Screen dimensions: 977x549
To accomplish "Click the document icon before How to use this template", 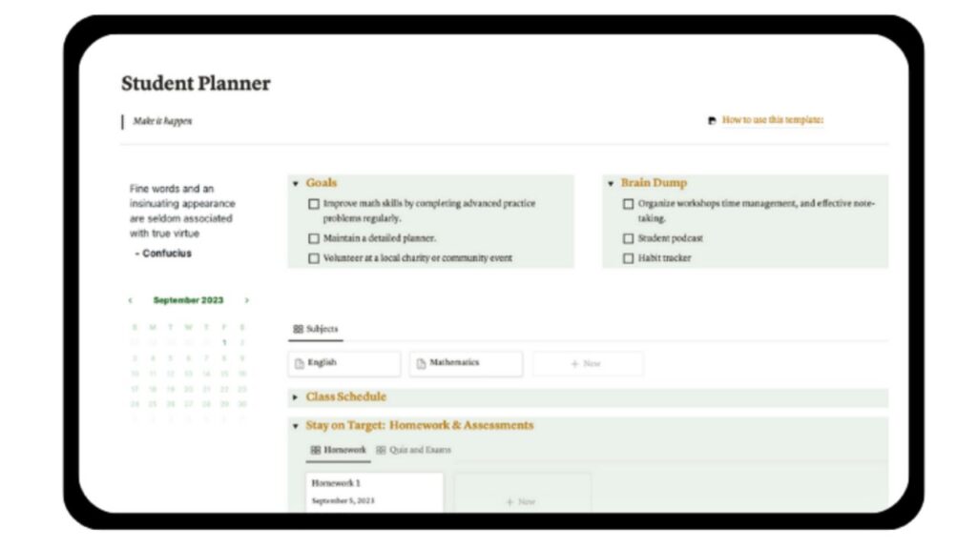I will (711, 118).
